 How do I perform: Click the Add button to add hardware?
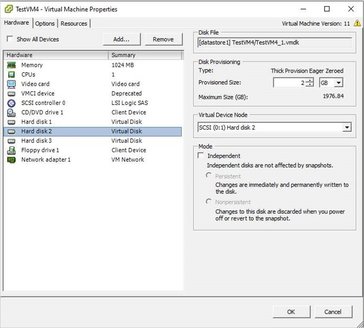click(121, 39)
